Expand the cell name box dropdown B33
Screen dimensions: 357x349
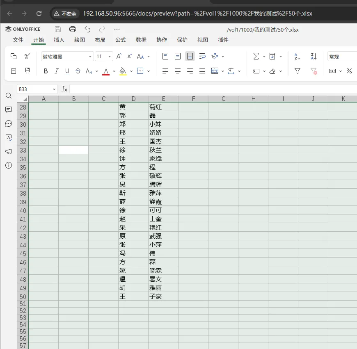(54, 89)
